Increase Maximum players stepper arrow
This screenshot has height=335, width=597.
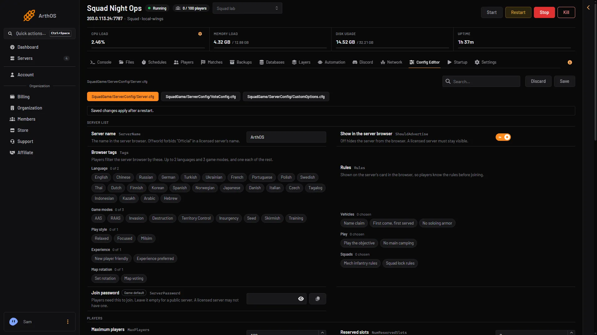322,333
